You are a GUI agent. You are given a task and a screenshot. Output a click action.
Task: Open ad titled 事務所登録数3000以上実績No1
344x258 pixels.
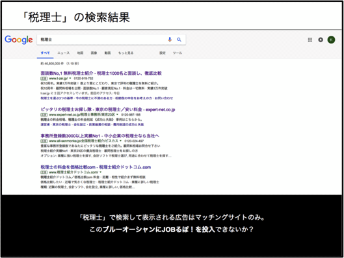100,136
